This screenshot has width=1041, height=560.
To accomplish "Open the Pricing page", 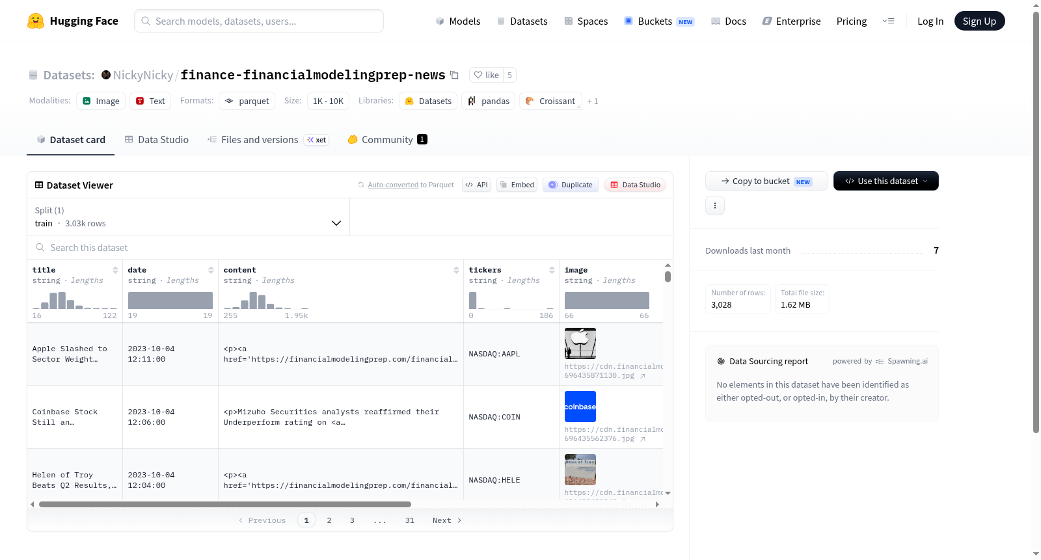I will 852,21.
